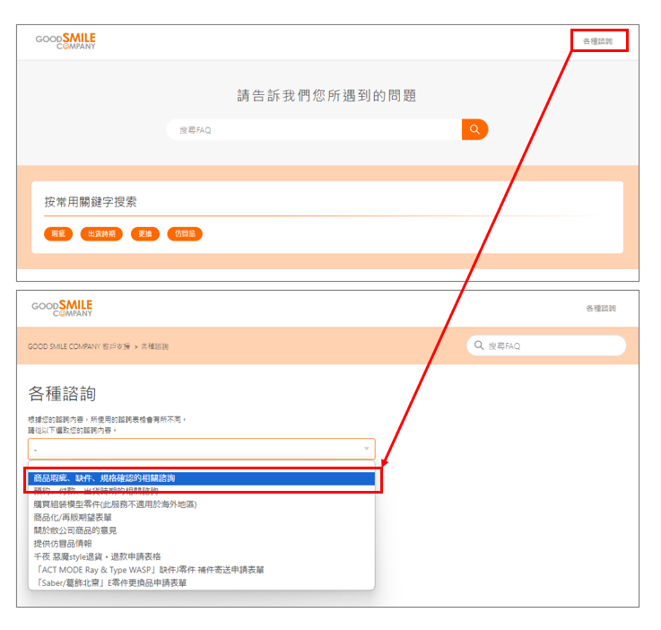The image size is (661, 630).
Task: Select the 更換 keyword tag
Action: click(x=145, y=233)
